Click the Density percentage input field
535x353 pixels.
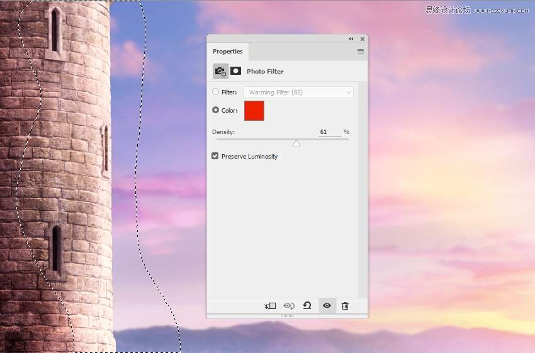coord(330,132)
